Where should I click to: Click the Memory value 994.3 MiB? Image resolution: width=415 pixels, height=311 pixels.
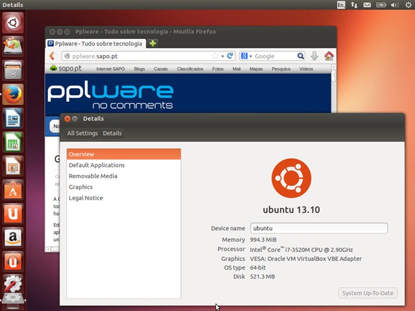(x=263, y=240)
